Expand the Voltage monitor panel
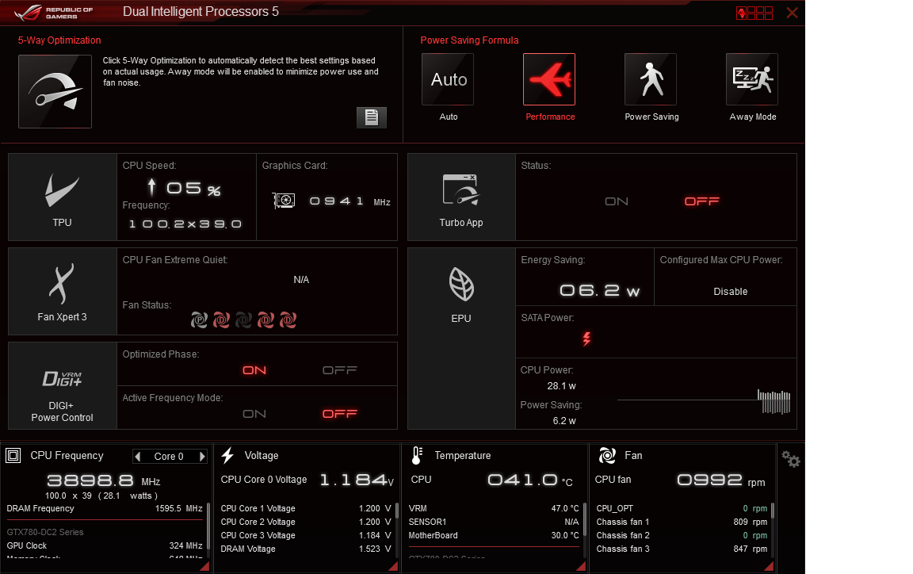 click(393, 566)
